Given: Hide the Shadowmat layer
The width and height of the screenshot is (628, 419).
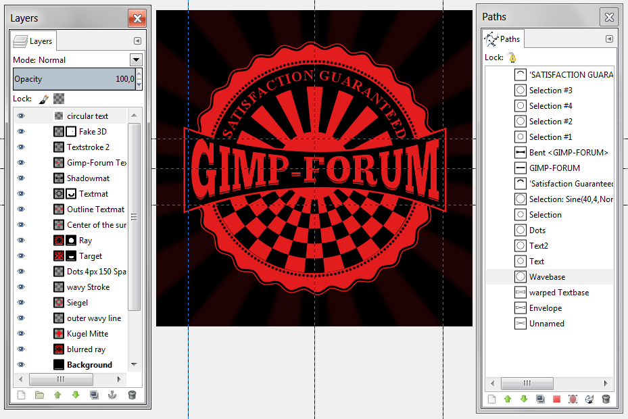Looking at the screenshot, I should point(21,178).
